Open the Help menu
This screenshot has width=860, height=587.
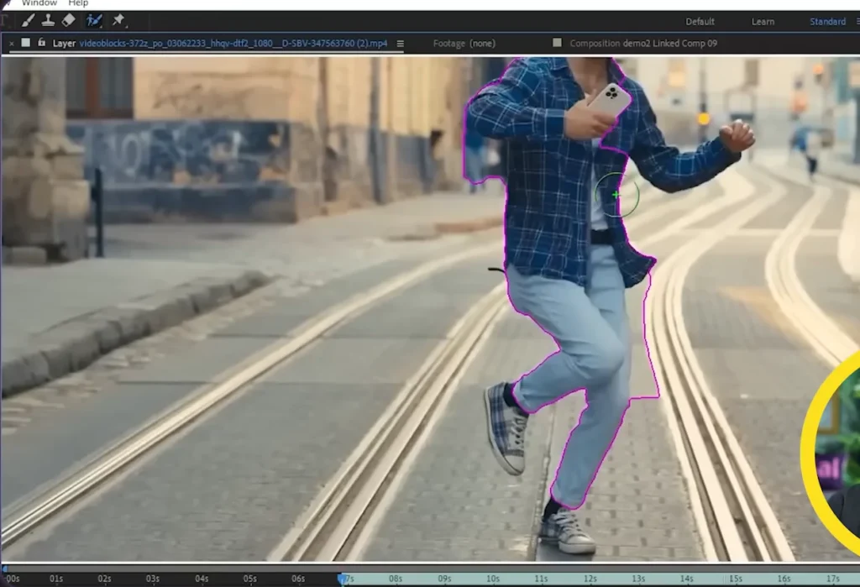point(78,3)
